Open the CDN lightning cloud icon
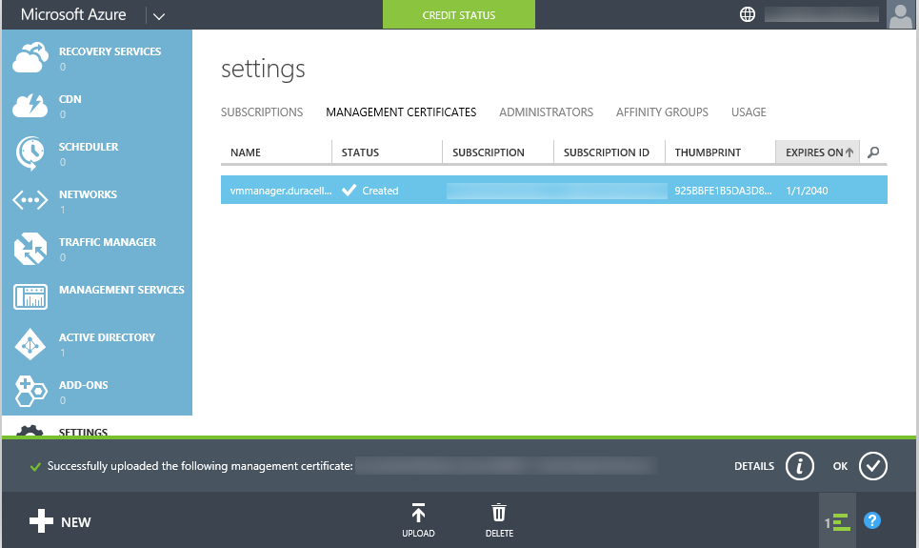The image size is (919, 548). pyautogui.click(x=30, y=106)
